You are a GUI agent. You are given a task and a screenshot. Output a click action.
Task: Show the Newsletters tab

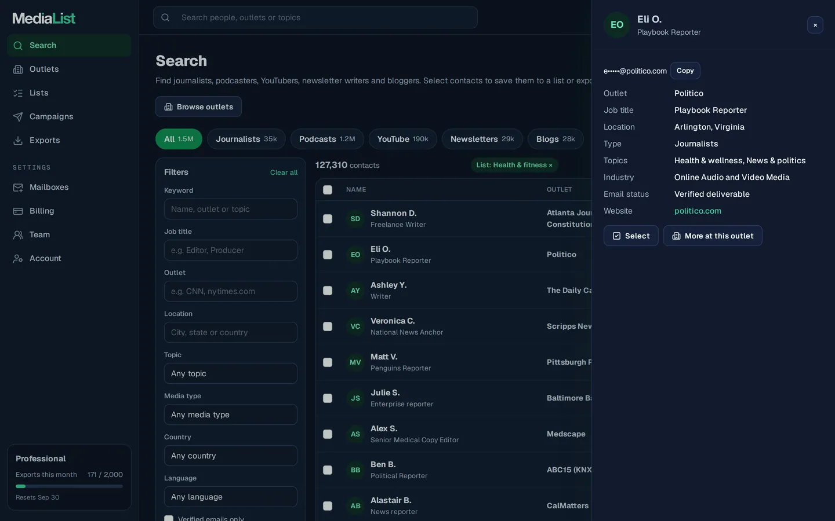(482, 139)
